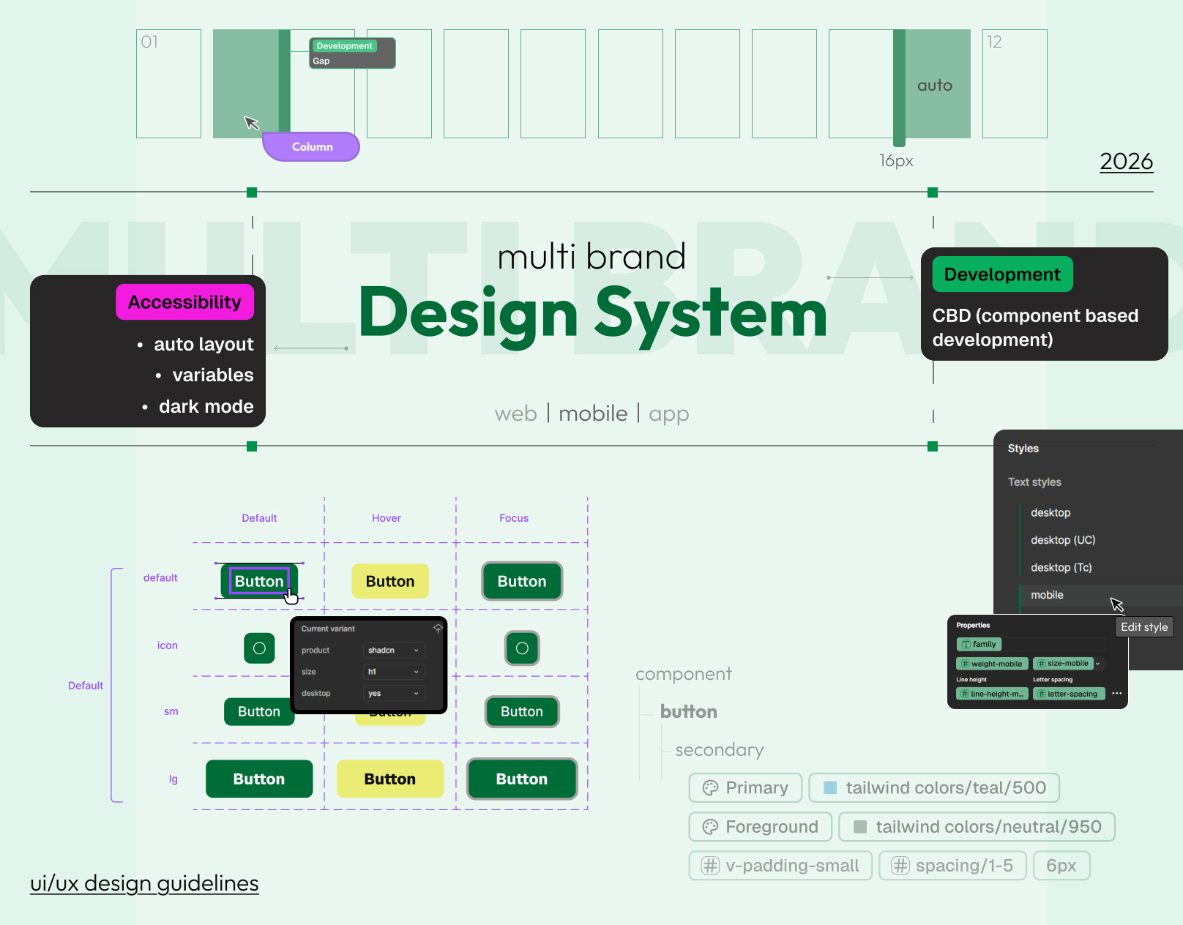Click the Focus-state Button in sm row
The height and width of the screenshot is (925, 1183).
click(522, 711)
